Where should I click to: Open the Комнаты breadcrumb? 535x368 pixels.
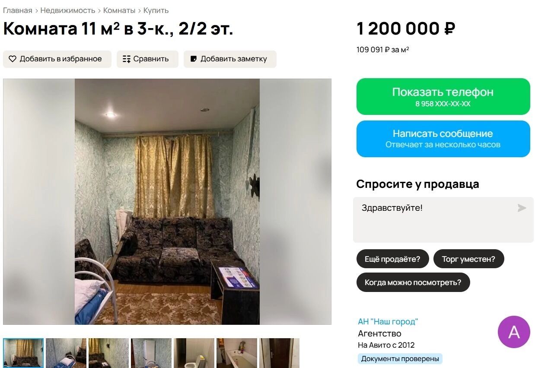tap(119, 10)
